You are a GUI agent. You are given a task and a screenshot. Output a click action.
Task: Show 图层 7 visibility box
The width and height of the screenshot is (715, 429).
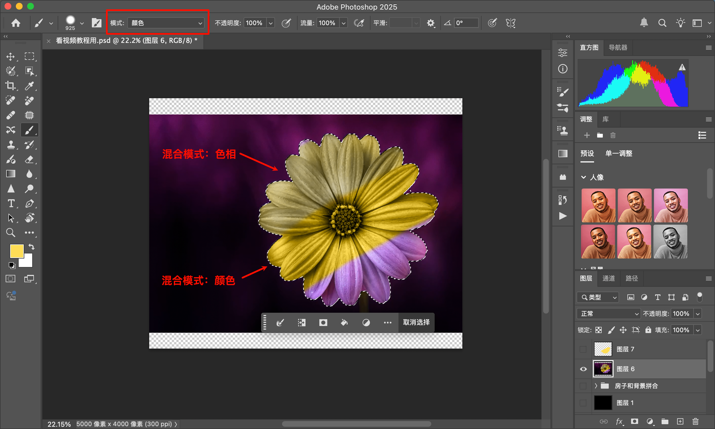click(583, 349)
